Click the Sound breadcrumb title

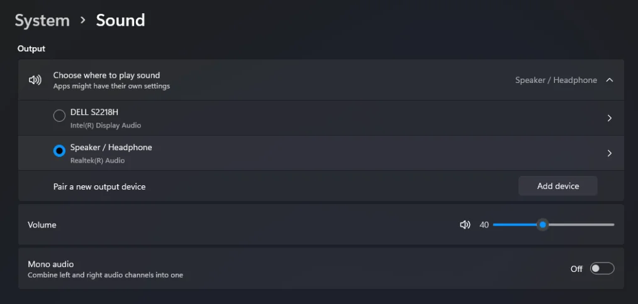point(120,20)
